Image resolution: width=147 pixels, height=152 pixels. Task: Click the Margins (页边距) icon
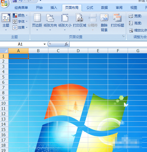pos(37,17)
